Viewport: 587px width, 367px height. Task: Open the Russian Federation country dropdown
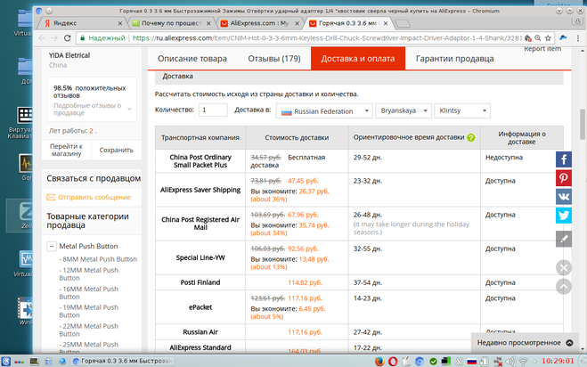[x=324, y=111]
